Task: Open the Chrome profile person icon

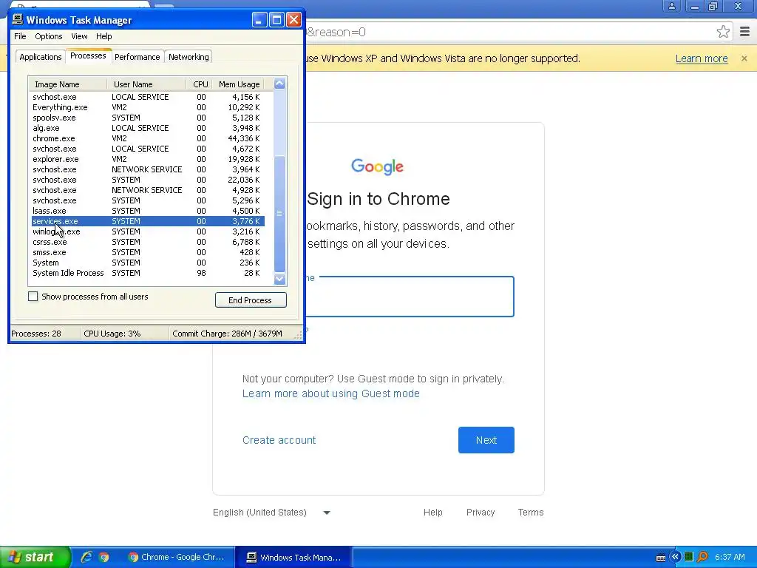Action: [x=671, y=6]
